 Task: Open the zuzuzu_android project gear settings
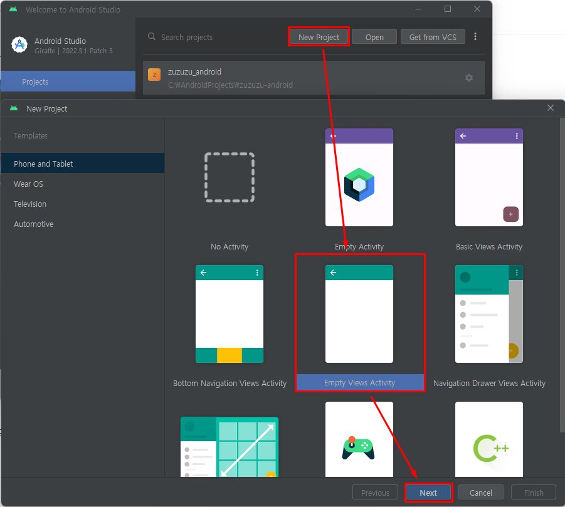tap(469, 78)
